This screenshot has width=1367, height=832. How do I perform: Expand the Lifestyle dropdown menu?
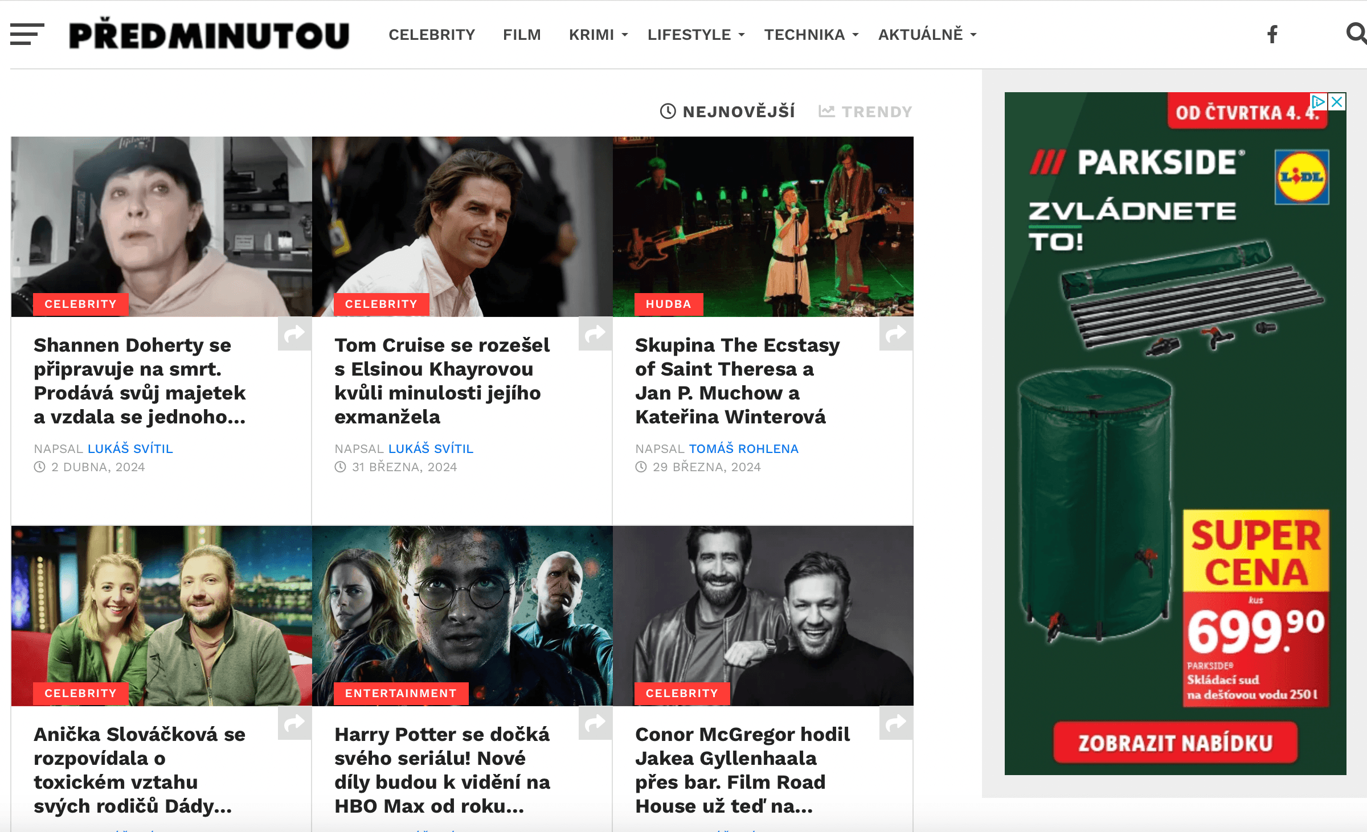696,35
